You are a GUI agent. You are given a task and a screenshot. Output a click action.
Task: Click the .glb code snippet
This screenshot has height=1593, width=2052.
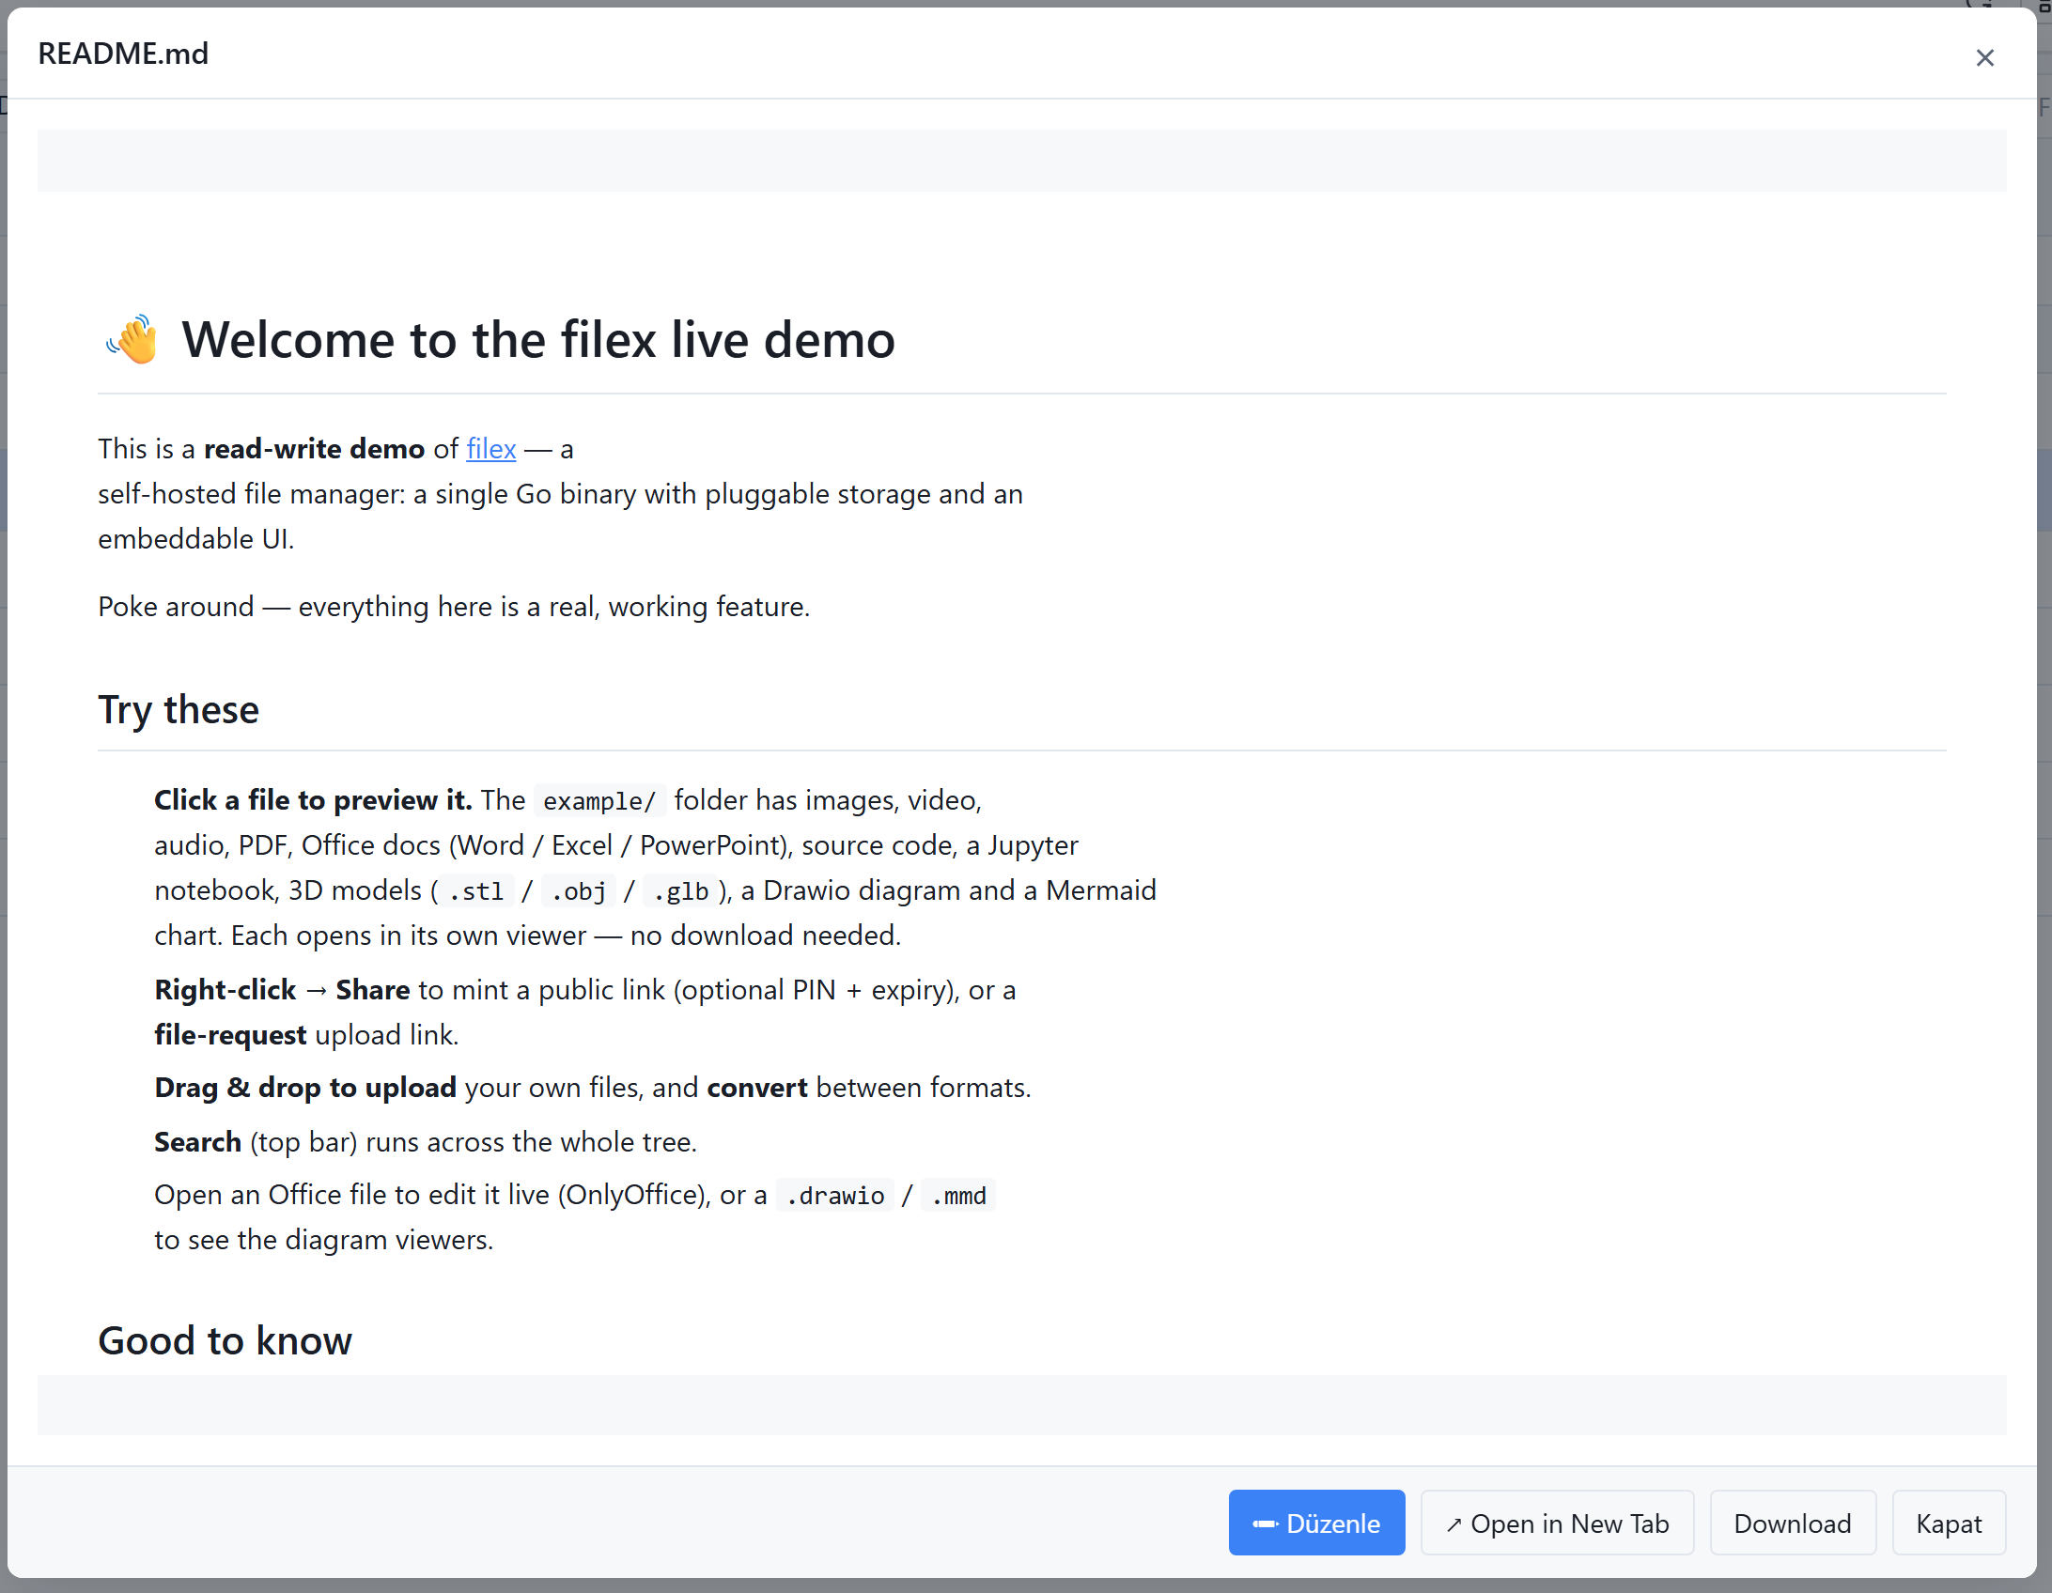click(681, 891)
